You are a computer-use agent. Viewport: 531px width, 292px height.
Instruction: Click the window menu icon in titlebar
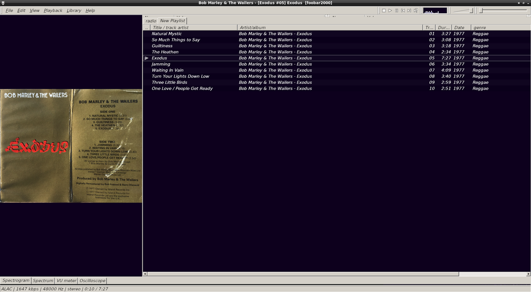coord(3,3)
